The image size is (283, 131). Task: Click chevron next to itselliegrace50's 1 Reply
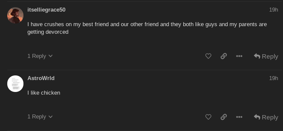coord(51,56)
